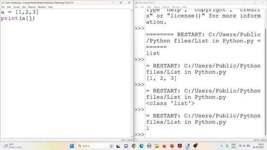Image resolution: width=267 pixels, height=150 pixels.
Task: Switch the ENG INTL input language
Action: pyautogui.click(x=234, y=146)
